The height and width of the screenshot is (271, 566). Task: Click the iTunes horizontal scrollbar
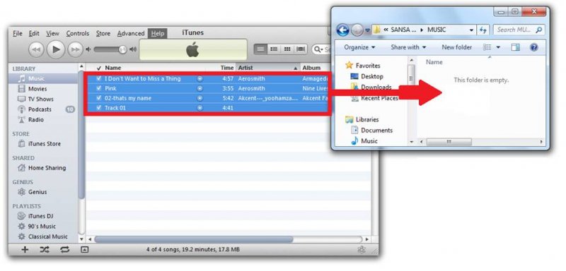click(x=194, y=239)
